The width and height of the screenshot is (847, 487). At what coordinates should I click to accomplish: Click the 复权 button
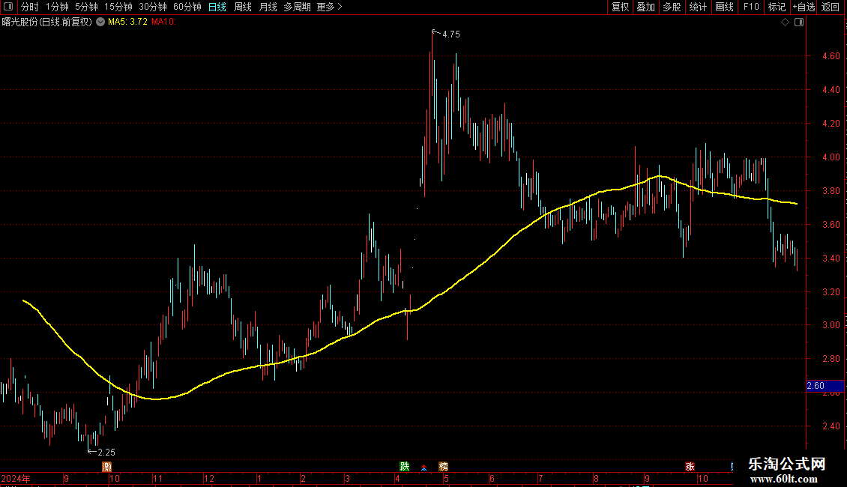[x=620, y=7]
